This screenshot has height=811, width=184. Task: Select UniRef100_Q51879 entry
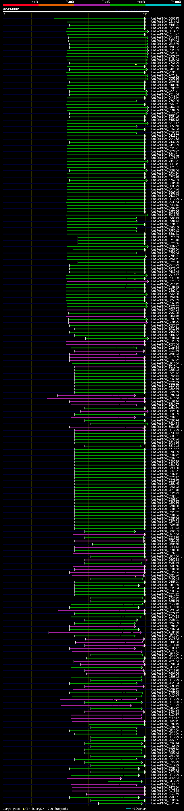click(x=165, y=44)
